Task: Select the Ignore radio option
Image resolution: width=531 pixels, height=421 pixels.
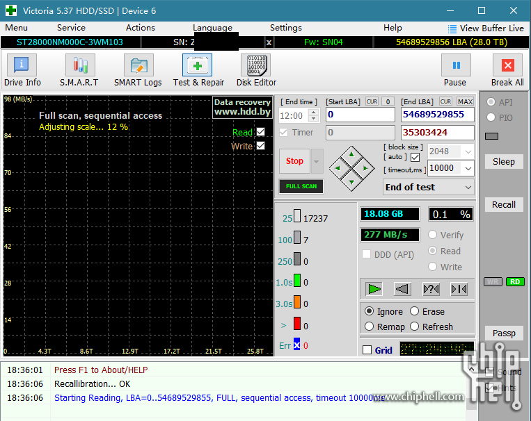Action: click(369, 311)
